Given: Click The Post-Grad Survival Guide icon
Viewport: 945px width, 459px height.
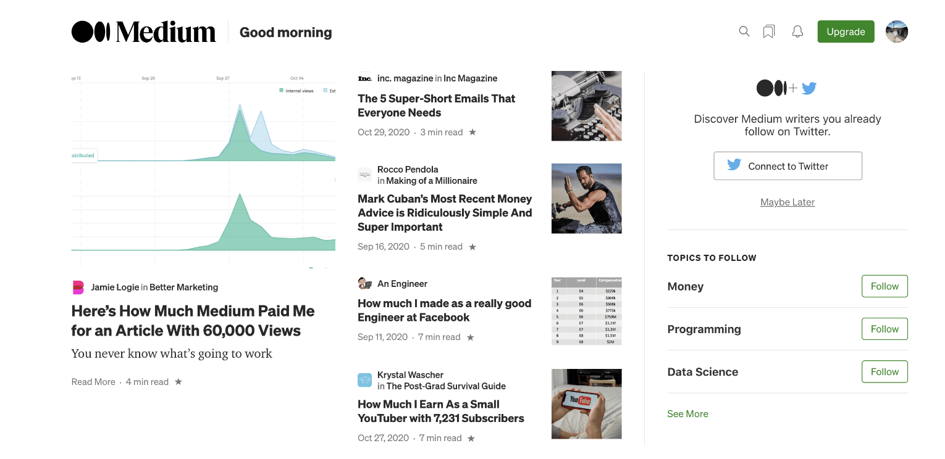Looking at the screenshot, I should point(364,380).
